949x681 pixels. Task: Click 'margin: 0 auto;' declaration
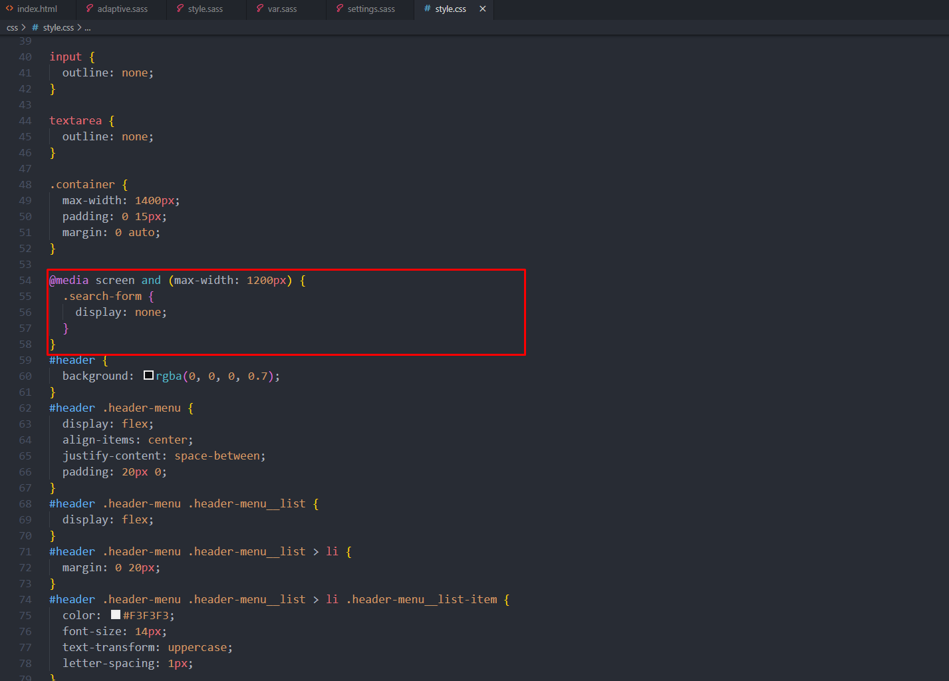coord(111,233)
